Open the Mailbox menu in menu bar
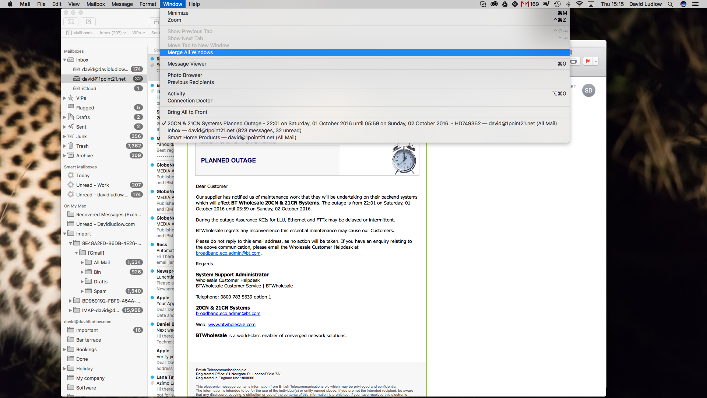This screenshot has width=707, height=398. [96, 4]
